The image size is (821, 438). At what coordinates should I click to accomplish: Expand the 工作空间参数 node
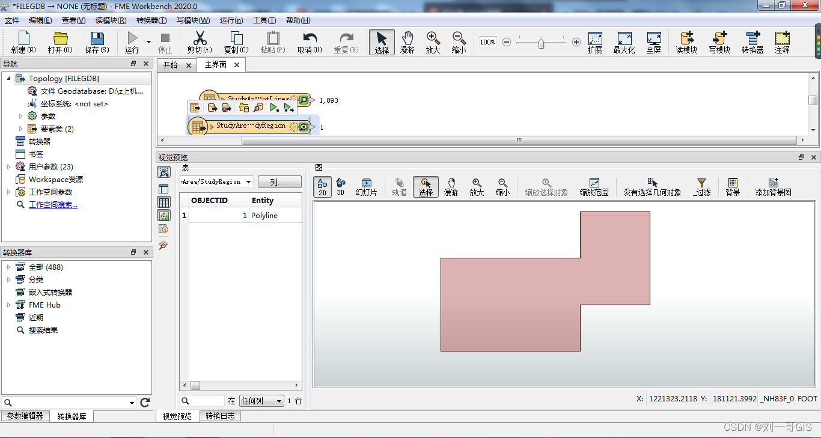click(8, 192)
